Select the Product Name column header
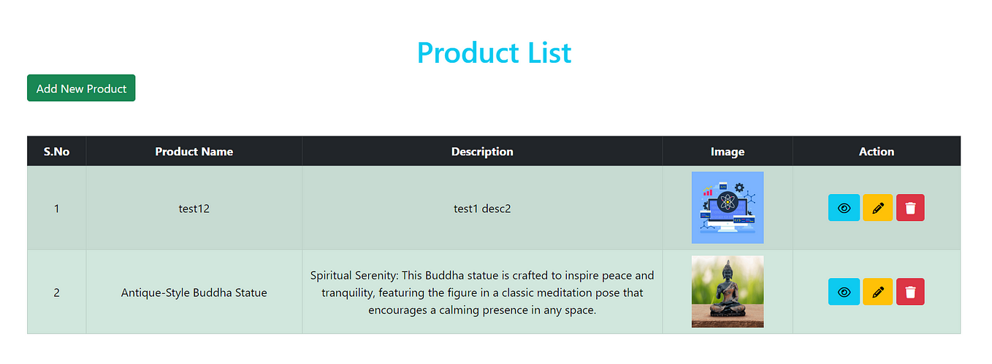The height and width of the screenshot is (364, 992). [x=194, y=152]
